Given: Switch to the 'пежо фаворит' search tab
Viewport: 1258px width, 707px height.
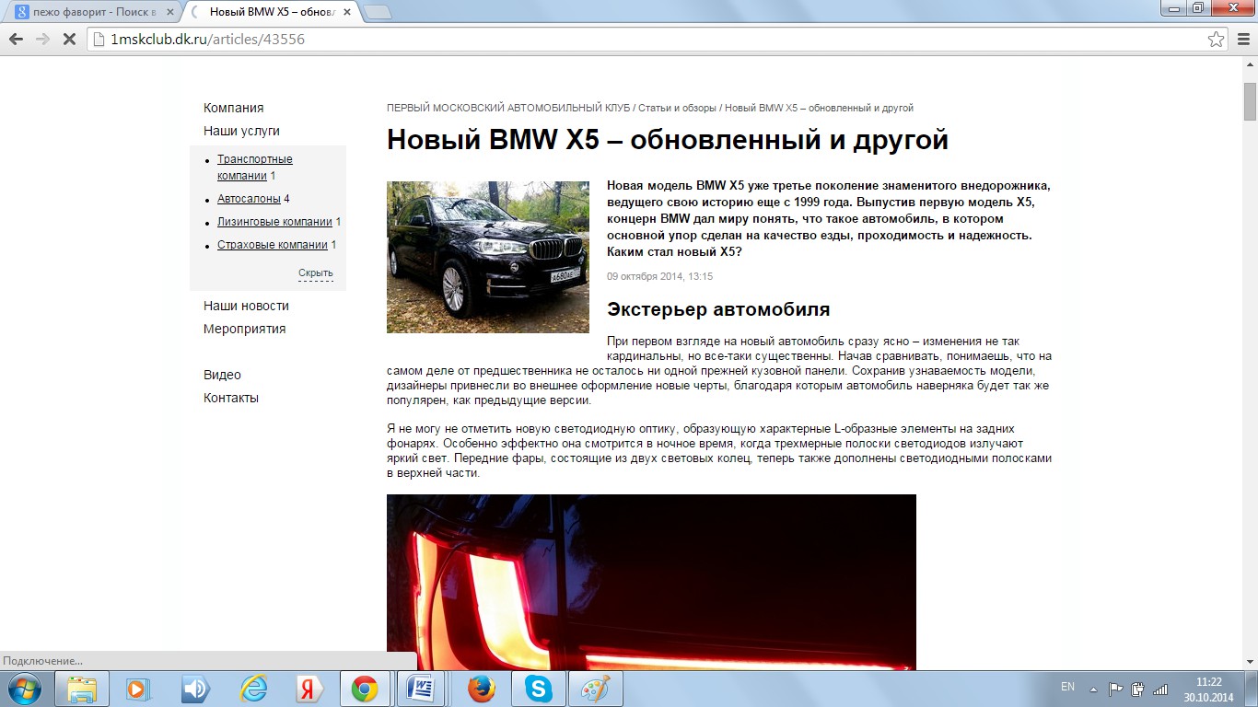Looking at the screenshot, I should pos(92,12).
